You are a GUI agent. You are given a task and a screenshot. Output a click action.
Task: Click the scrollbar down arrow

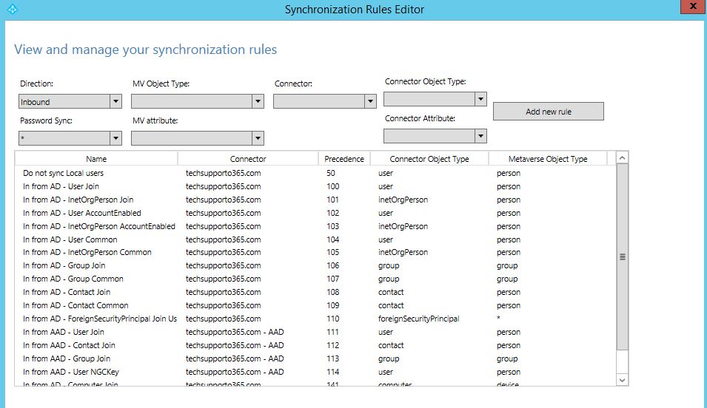(622, 380)
